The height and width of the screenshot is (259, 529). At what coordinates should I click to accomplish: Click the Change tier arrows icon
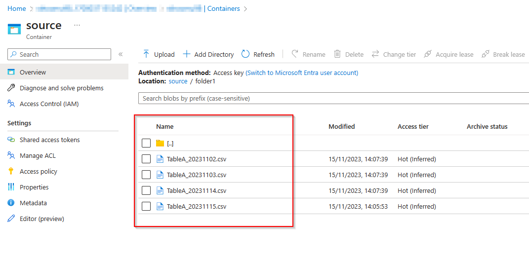coord(375,54)
